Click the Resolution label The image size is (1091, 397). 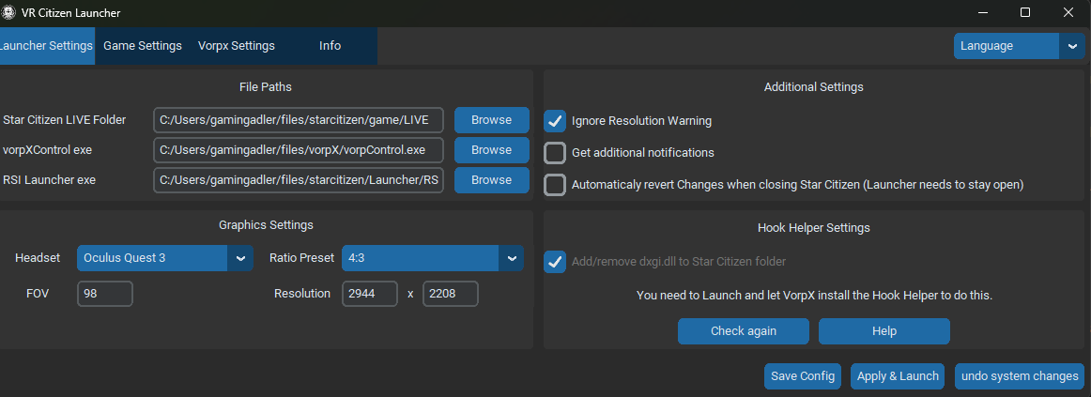[x=302, y=294]
